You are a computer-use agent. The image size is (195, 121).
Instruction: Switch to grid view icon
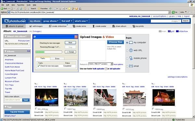(x=169, y=31)
